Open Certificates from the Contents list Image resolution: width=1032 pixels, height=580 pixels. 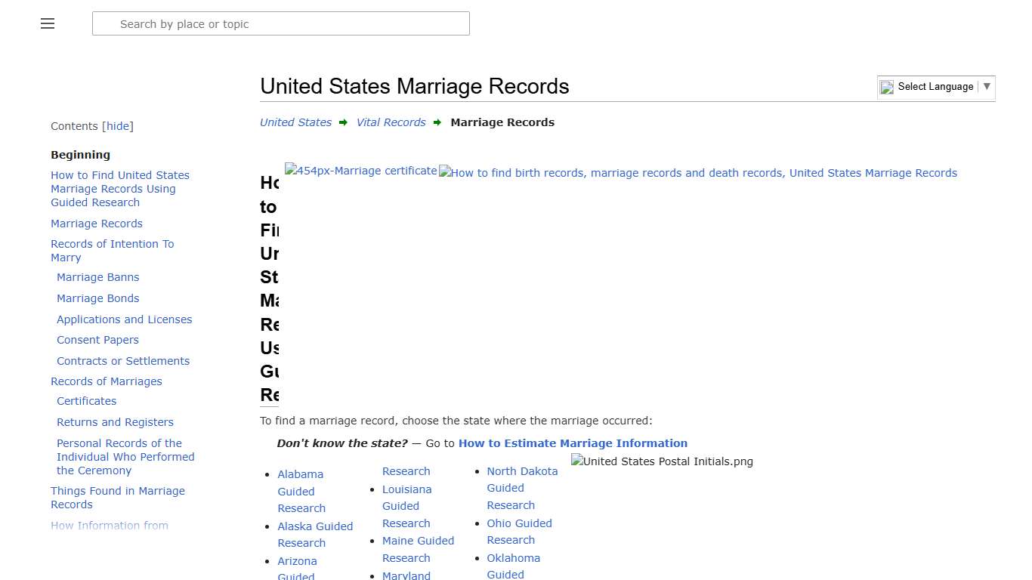pyautogui.click(x=86, y=401)
